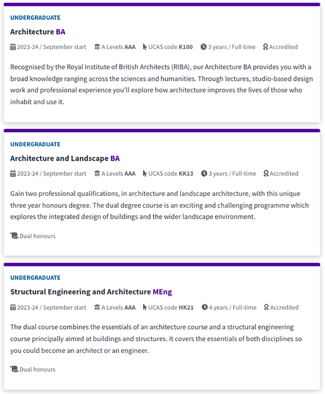Click calendar icon on Architecture BA card
325x394 pixels.
13,47
